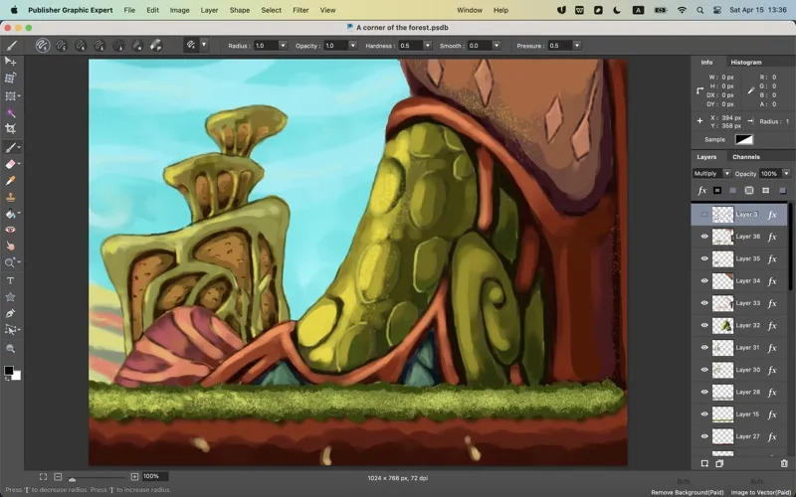Duplicate the selected layer icon
Image resolution: width=796 pixels, height=497 pixels.
(719, 463)
